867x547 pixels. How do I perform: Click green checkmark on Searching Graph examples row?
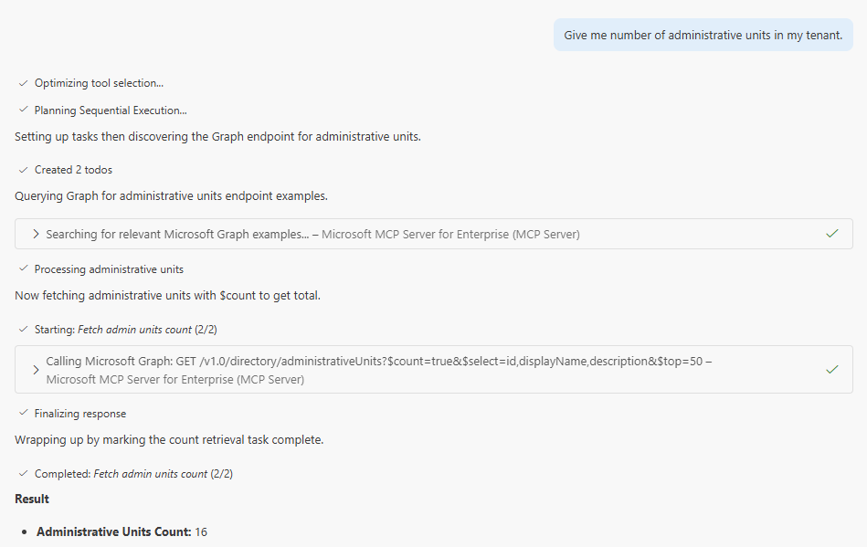(x=831, y=234)
